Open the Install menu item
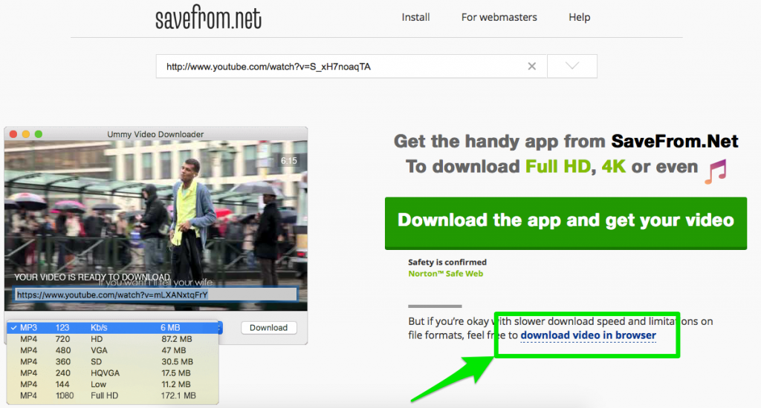Image resolution: width=761 pixels, height=408 pixels. 415,18
